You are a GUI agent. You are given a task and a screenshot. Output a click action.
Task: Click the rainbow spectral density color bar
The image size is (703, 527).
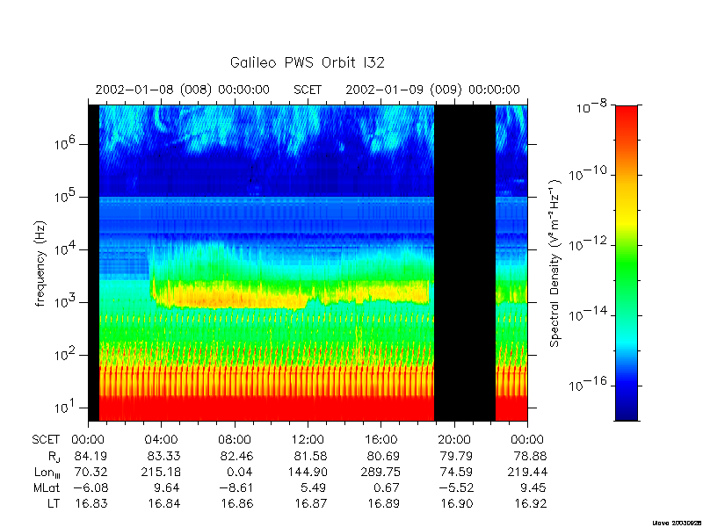(x=627, y=263)
